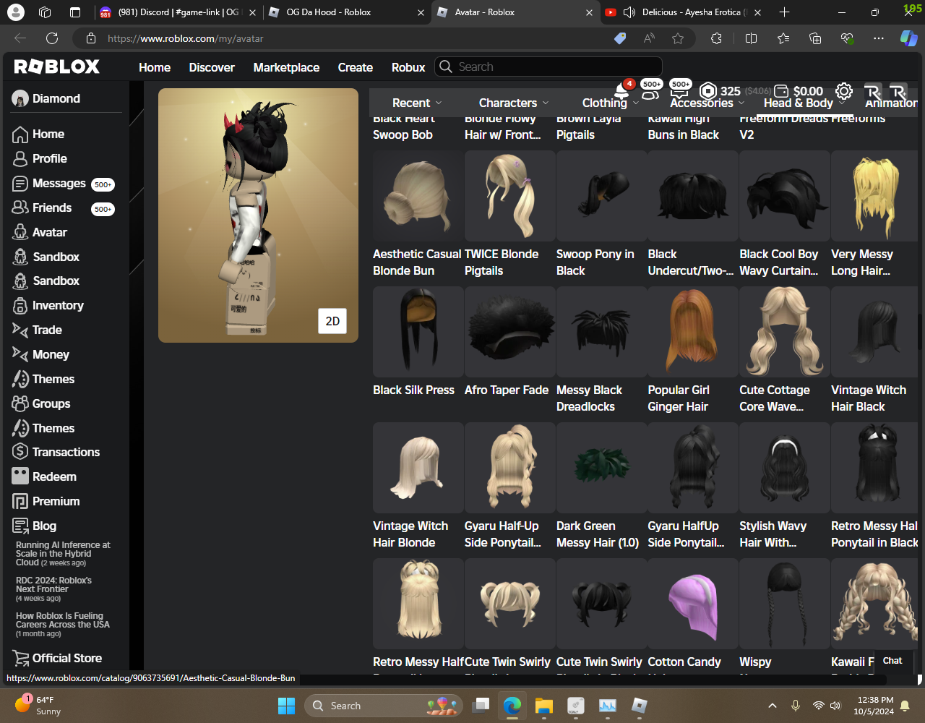Select the TWICE Blonde Pigtails hair
Image resolution: width=925 pixels, height=723 pixels.
click(x=509, y=196)
